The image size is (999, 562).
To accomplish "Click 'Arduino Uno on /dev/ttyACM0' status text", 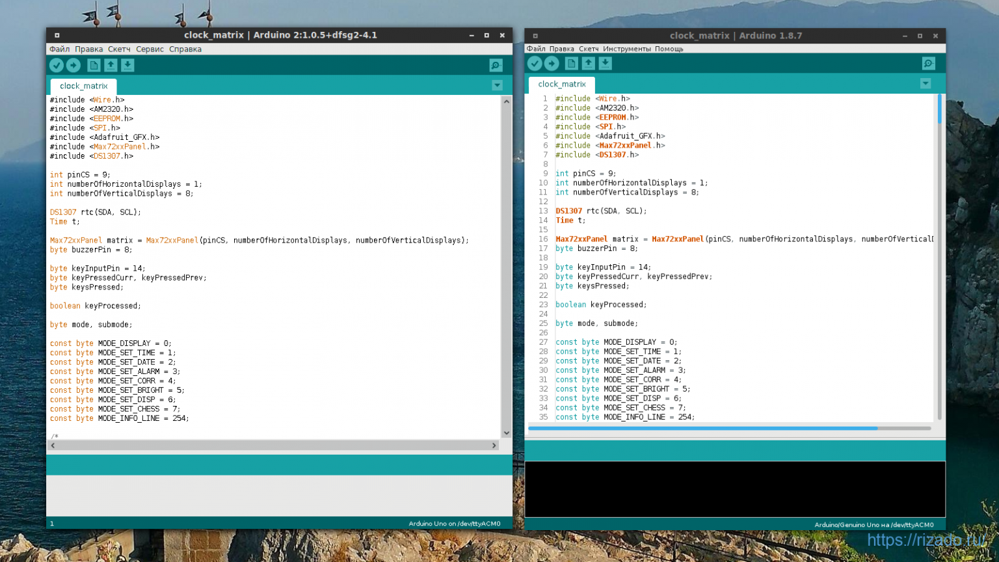I will [x=455, y=524].
